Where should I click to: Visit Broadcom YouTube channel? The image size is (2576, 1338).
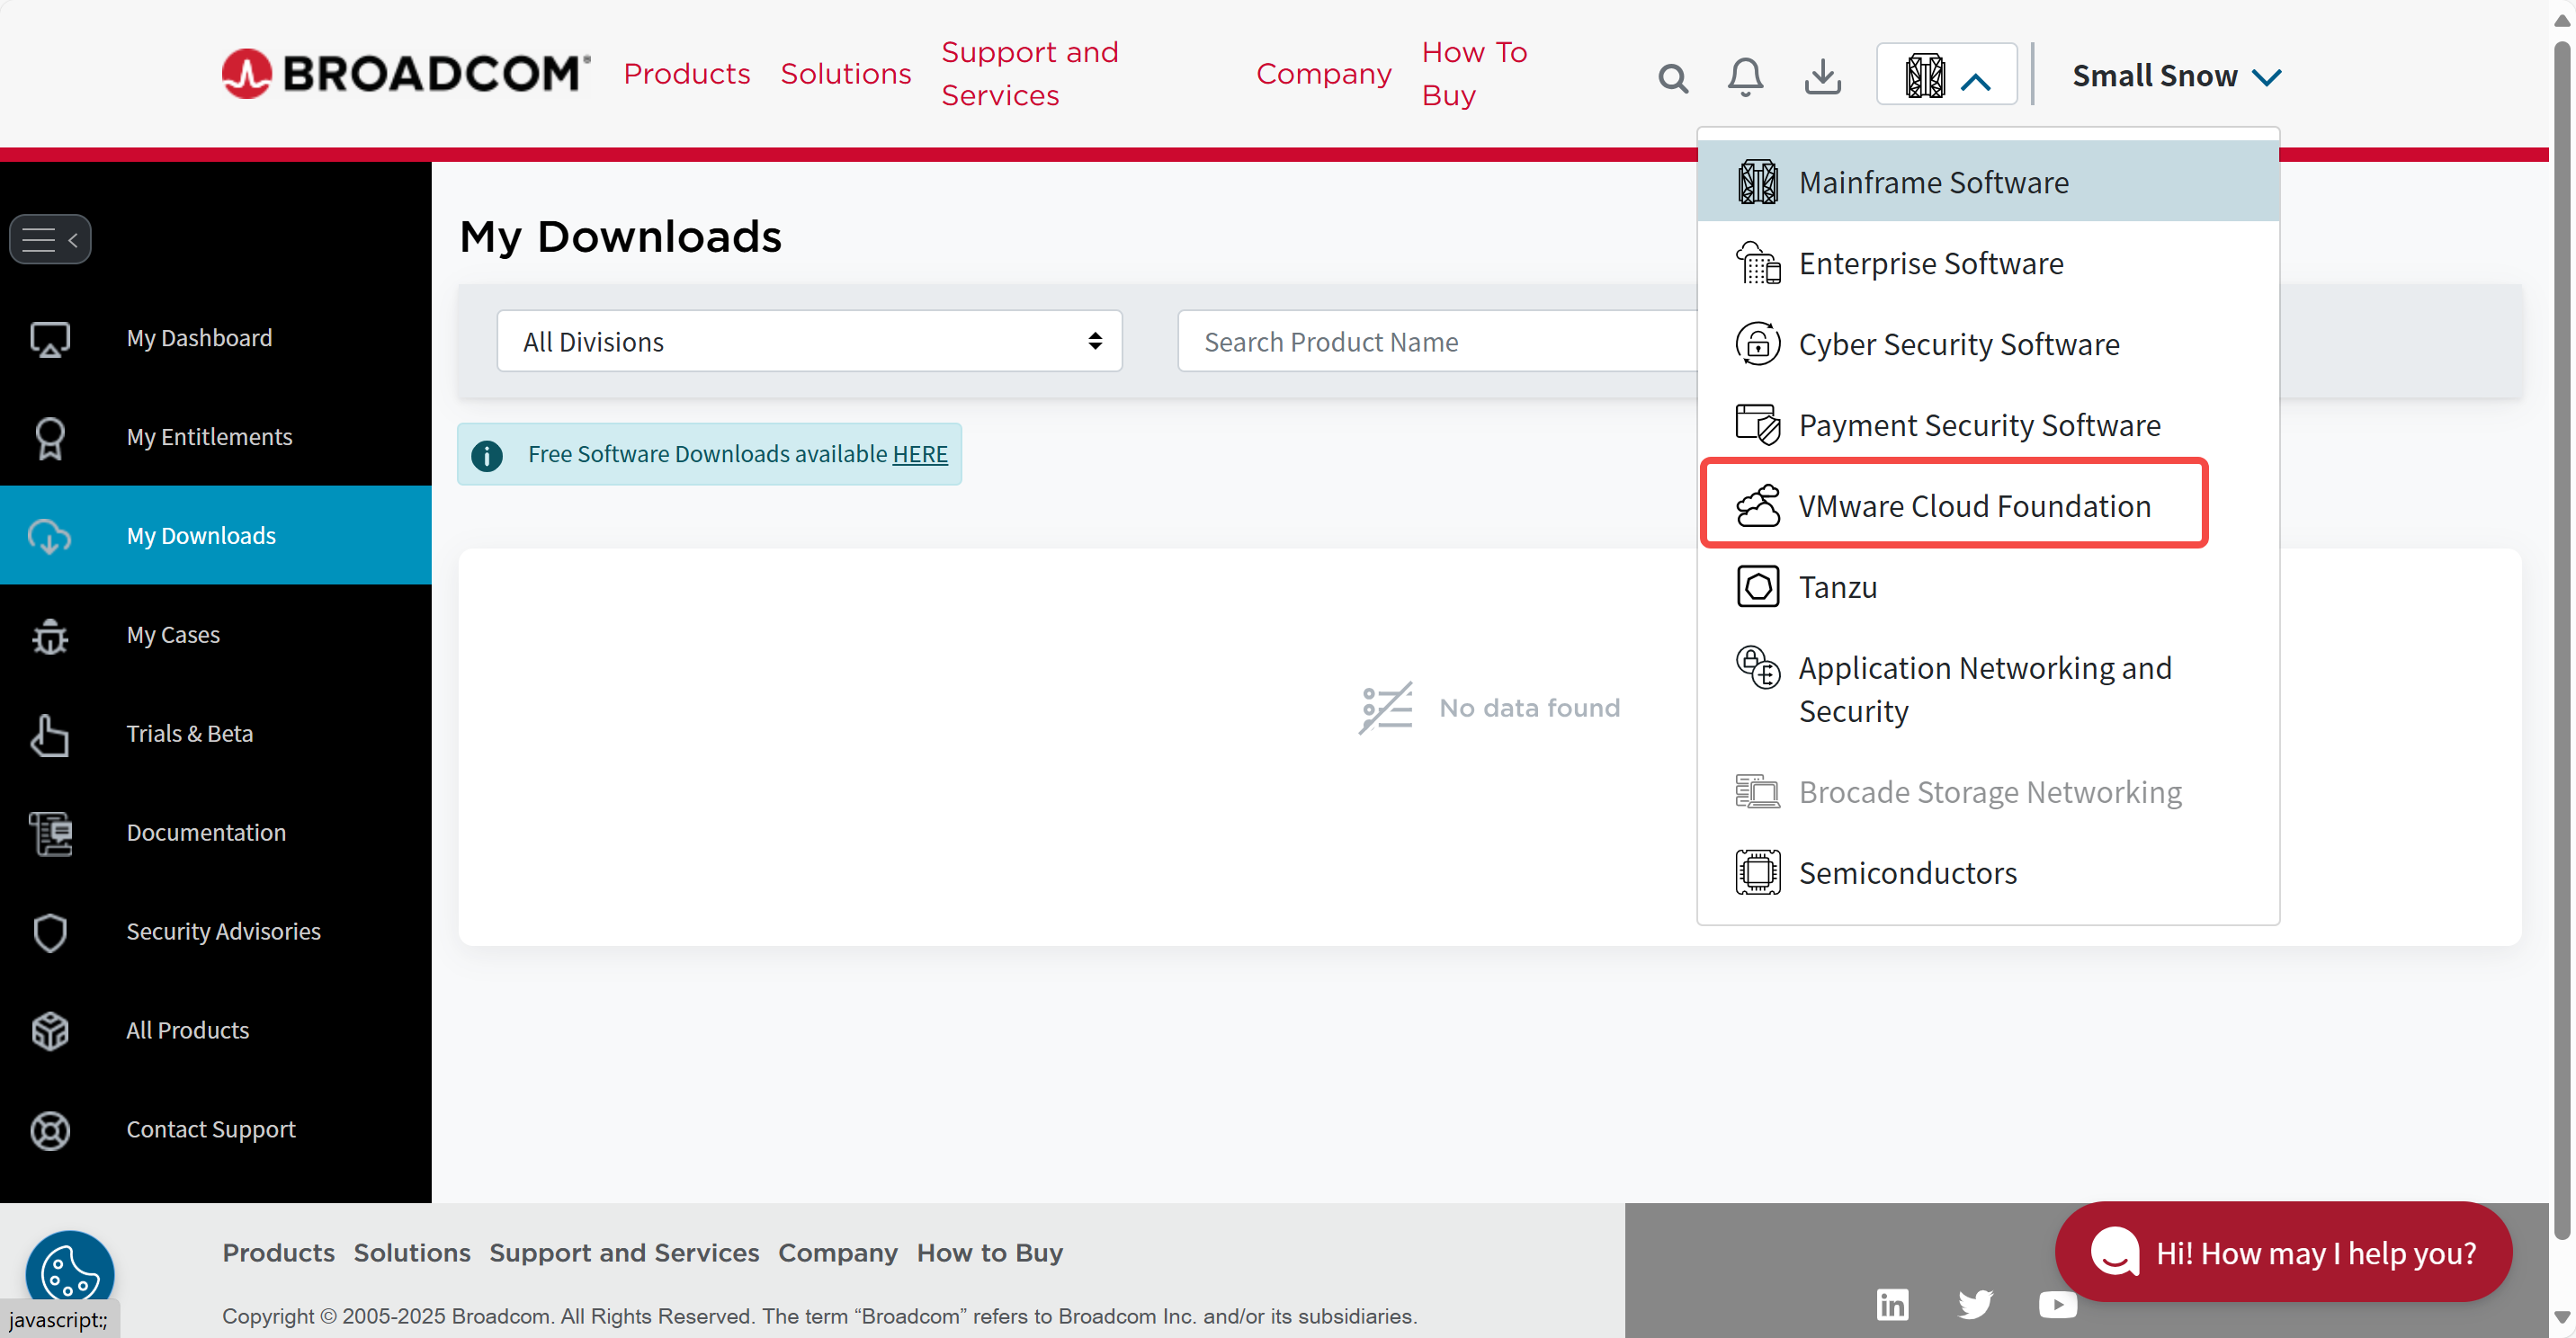(x=2057, y=1305)
